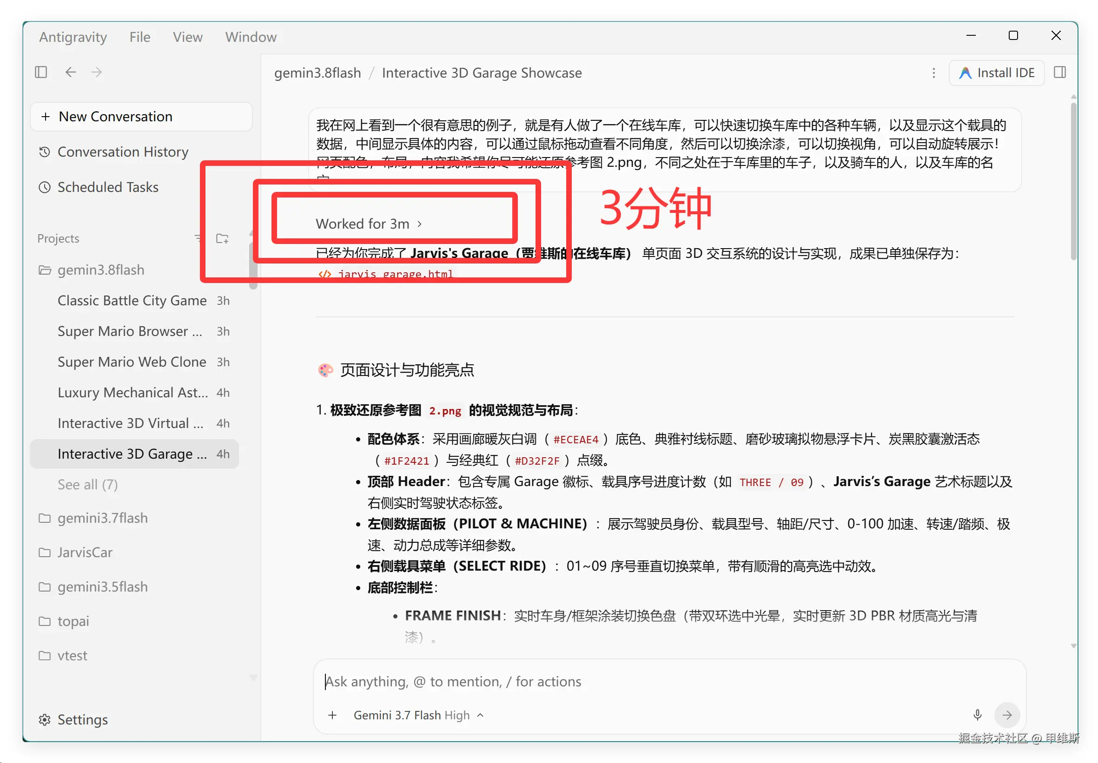Click the Ask anything input field
The width and height of the screenshot is (1098, 763).
[x=669, y=681]
